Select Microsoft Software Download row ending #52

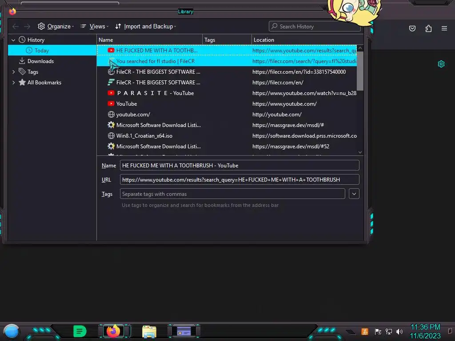[227, 147]
